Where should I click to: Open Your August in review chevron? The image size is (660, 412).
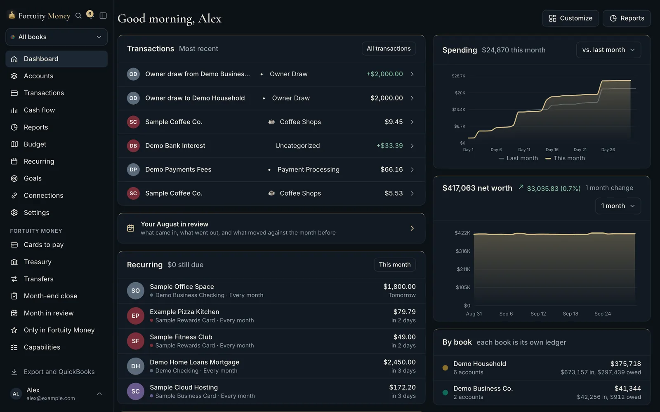point(412,228)
